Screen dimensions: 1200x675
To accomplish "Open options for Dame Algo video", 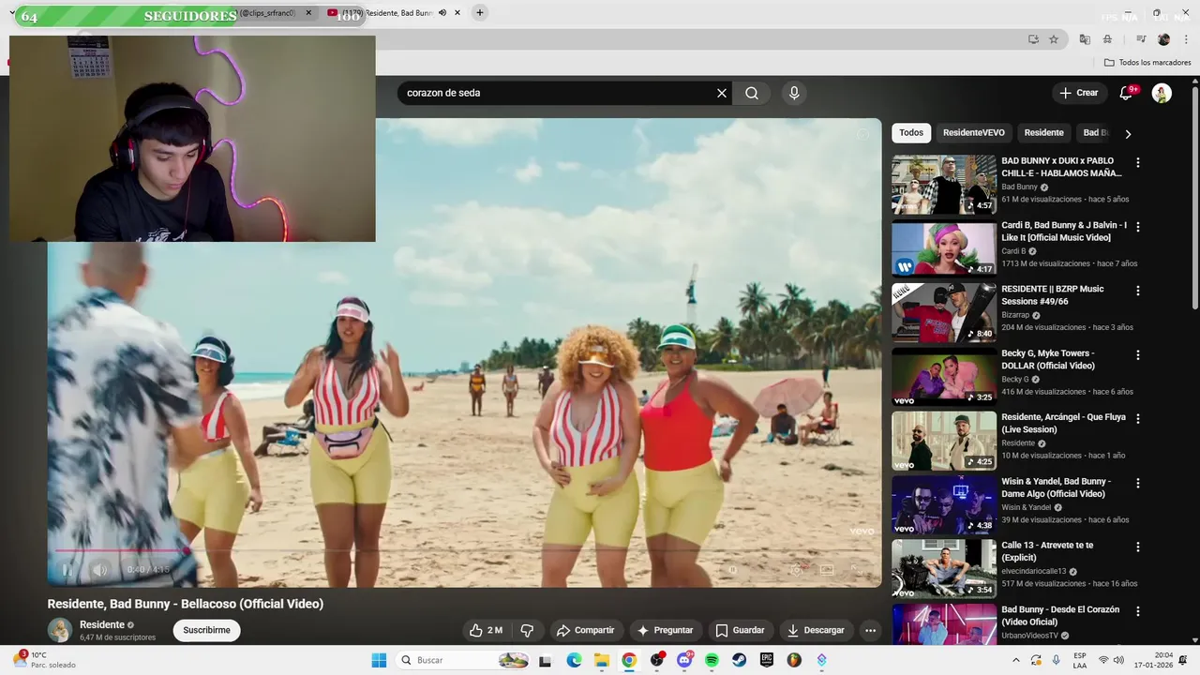I will coord(1138,483).
